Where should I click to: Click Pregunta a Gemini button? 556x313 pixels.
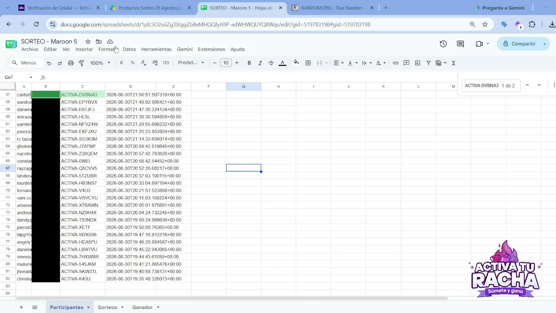pyautogui.click(x=500, y=8)
